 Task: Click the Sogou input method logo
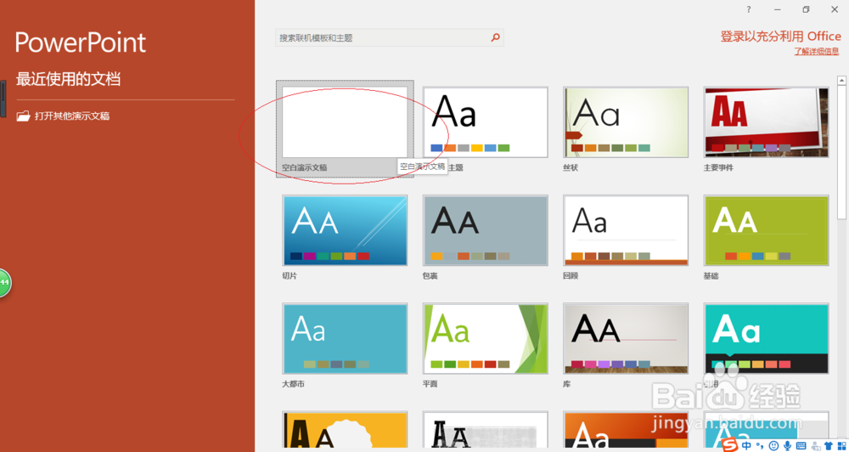pyautogui.click(x=732, y=445)
